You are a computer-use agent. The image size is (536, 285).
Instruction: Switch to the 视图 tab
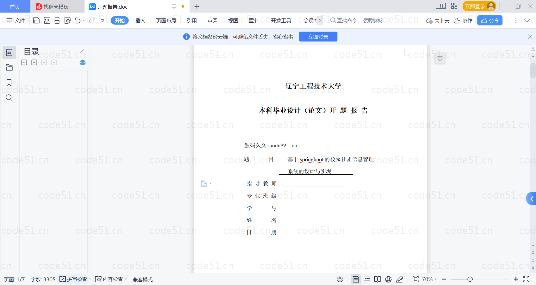[233, 20]
